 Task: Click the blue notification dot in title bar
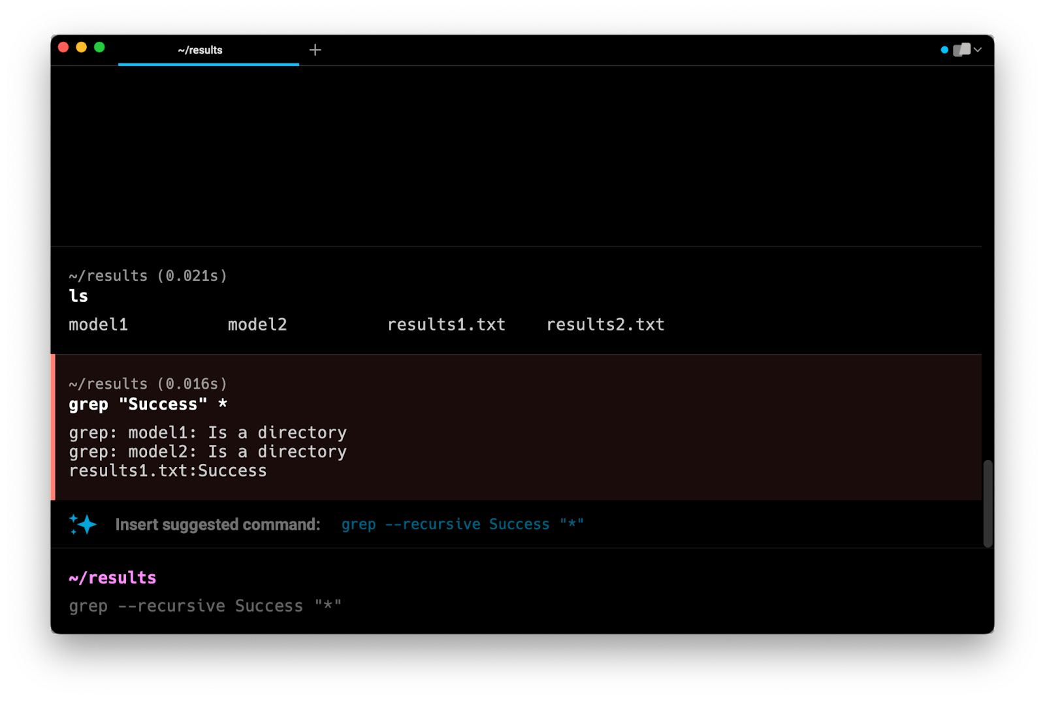click(944, 50)
